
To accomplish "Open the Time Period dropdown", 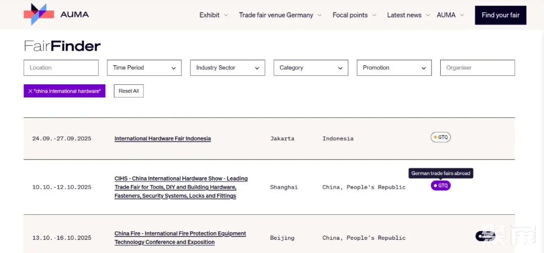I will (x=144, y=68).
